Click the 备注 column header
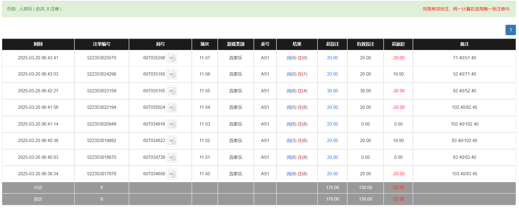 464,44
